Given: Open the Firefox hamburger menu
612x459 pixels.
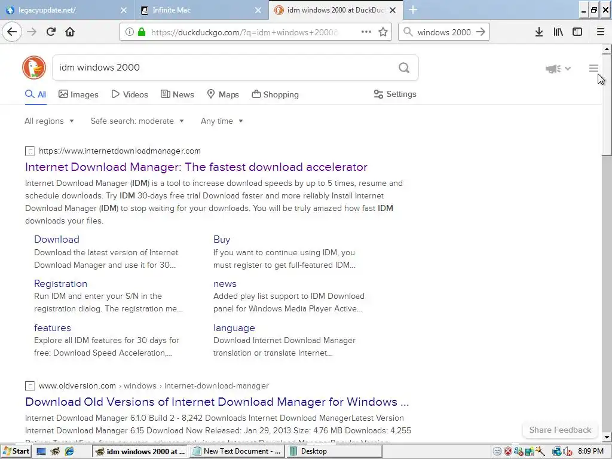Looking at the screenshot, I should (x=601, y=32).
